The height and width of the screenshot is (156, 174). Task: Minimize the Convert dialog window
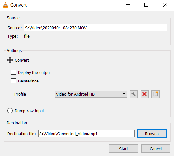click(x=128, y=5)
